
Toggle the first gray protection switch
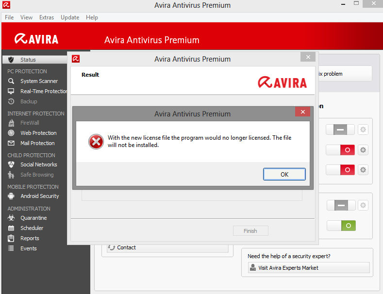340,130
